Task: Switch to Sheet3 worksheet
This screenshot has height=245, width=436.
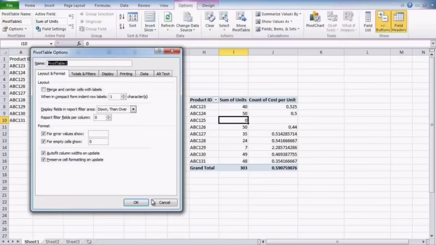Action: (x=72, y=242)
